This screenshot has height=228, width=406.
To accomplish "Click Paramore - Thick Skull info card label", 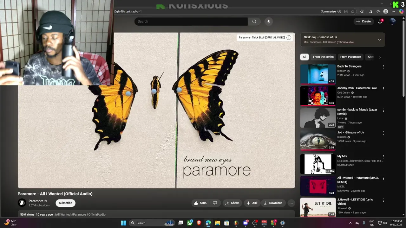I will point(262,38).
